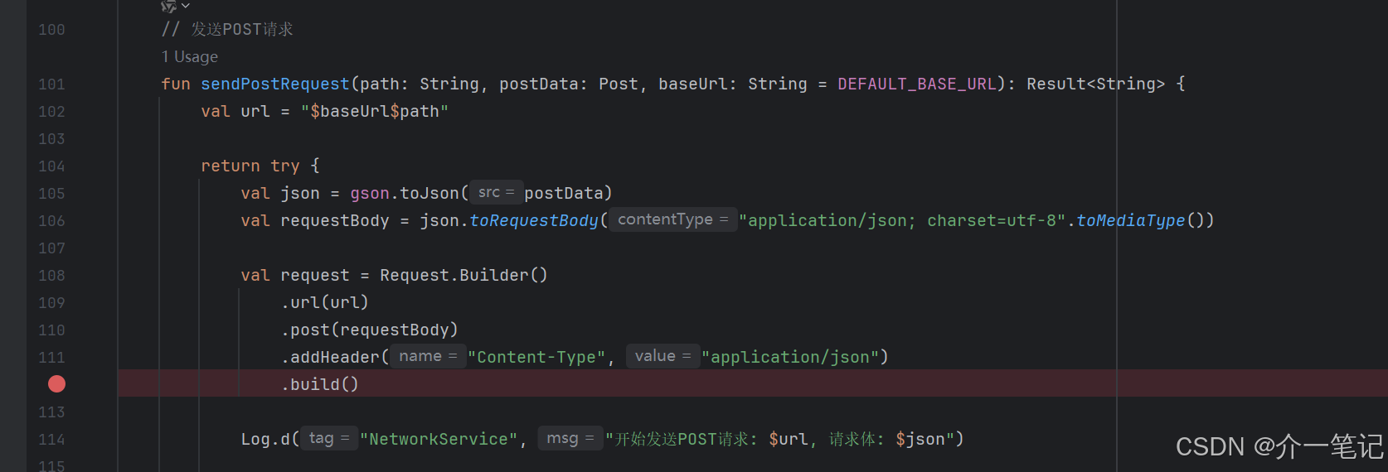This screenshot has height=472, width=1388.
Task: Click gutter line number 108
Action: point(51,276)
